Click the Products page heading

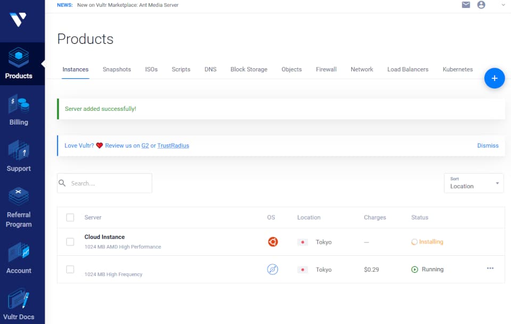85,39
